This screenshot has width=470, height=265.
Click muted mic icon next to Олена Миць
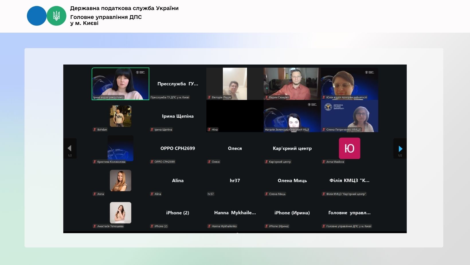point(267,194)
